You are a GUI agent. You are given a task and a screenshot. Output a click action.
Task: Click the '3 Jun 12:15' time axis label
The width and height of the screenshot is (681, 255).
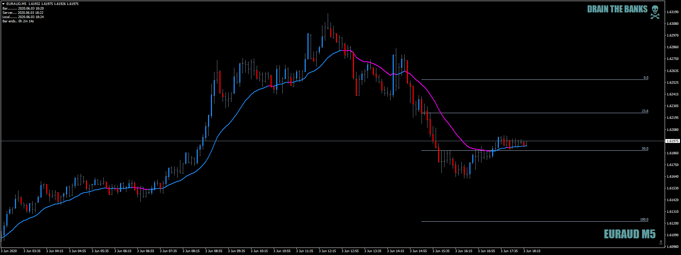point(327,251)
